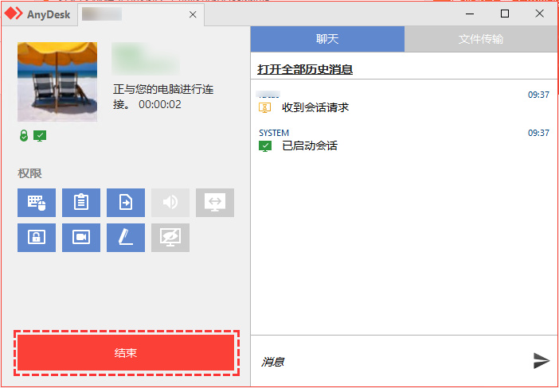Click the red 结束 end session button
This screenshot has width=559, height=388.
pyautogui.click(x=126, y=353)
